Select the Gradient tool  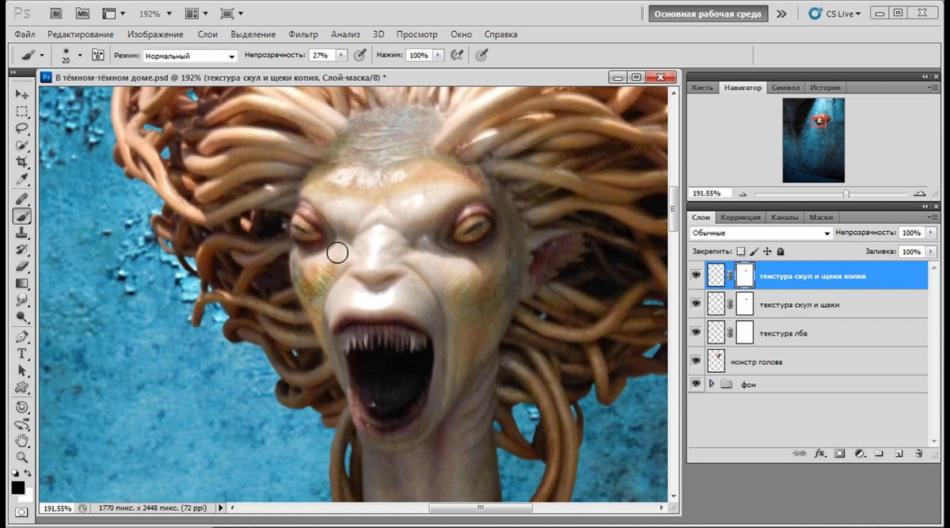(x=21, y=283)
